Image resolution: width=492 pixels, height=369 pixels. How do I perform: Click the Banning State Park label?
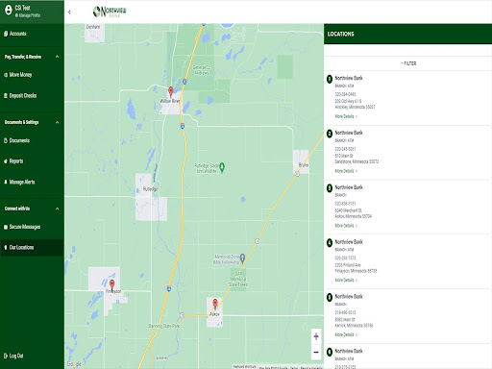[x=164, y=326]
